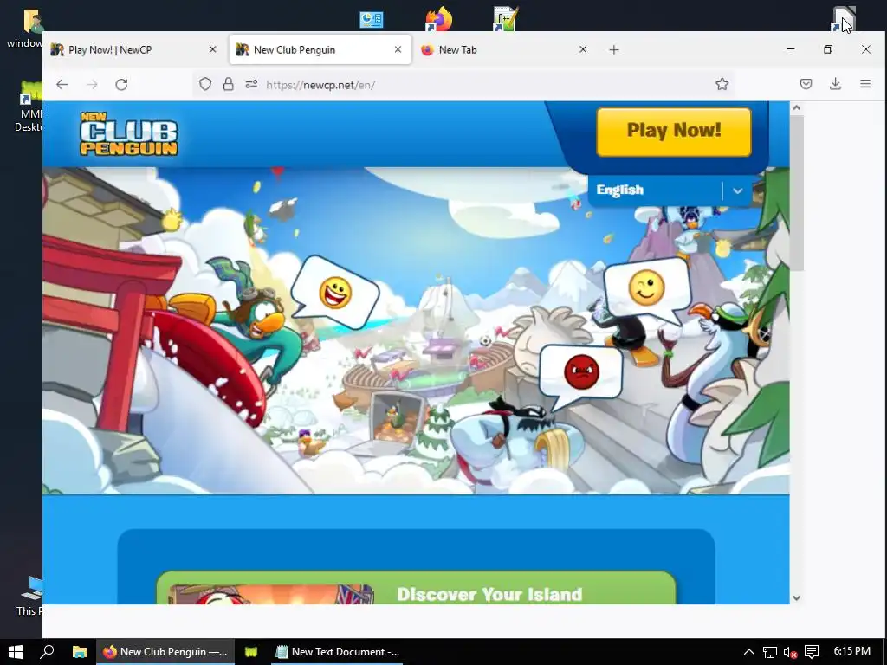Click the page scrollbar down arrow

coord(797,597)
